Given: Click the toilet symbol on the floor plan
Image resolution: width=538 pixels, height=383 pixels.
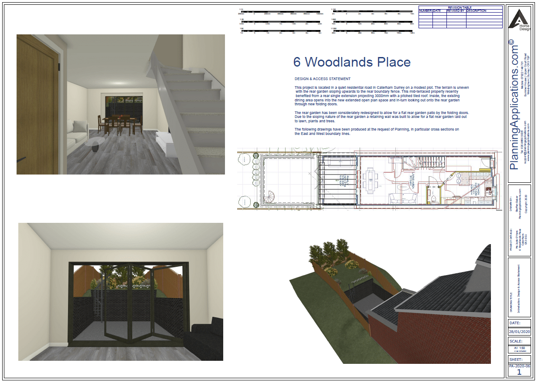Looking at the screenshot, I should [433, 199].
